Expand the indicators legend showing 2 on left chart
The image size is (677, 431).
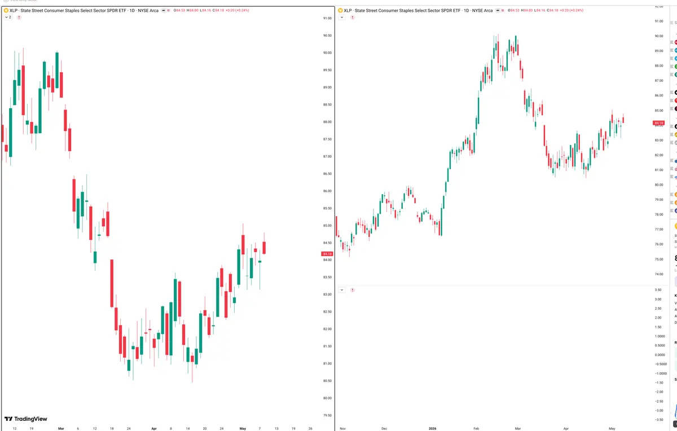click(x=8, y=17)
